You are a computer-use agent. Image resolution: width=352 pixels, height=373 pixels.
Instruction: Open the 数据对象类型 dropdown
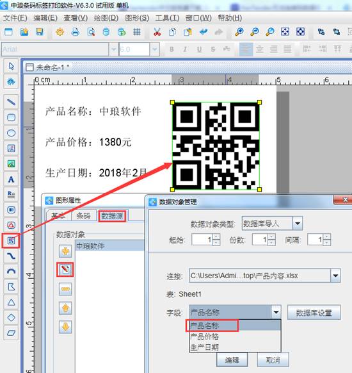[x=298, y=223]
